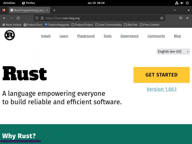Image resolution: width=192 pixels, height=144 pixels.
Task: Close the Rust Programming Language tab
Action: tap(47, 10)
